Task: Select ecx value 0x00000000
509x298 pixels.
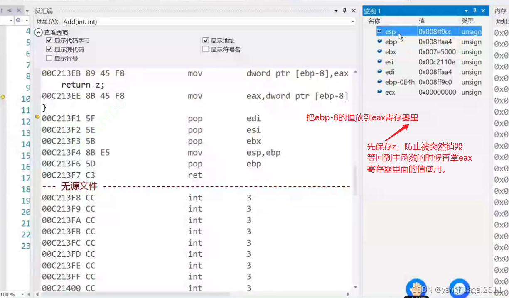Action: pyautogui.click(x=437, y=92)
